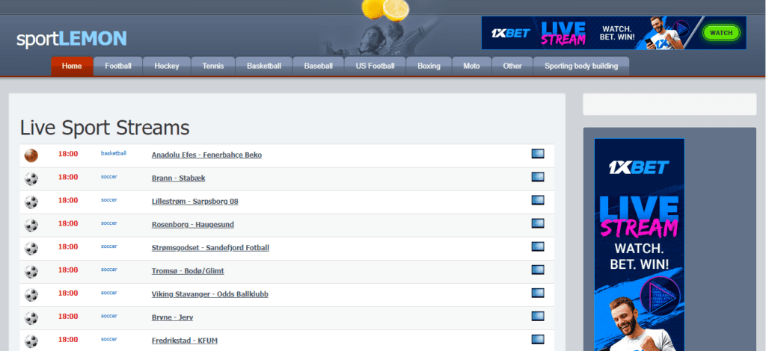Screen dimensions: 766x351
Task: Open the Lillestrøm - Sarpsborg 08 link
Action: [x=195, y=202]
